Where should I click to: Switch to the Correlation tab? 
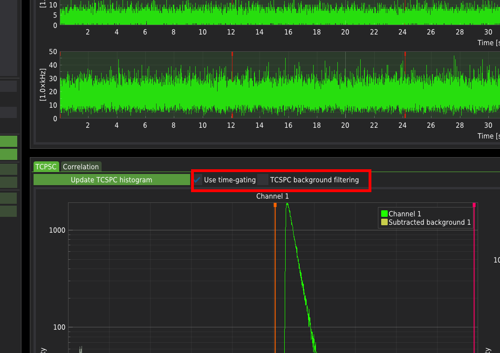[x=81, y=166]
